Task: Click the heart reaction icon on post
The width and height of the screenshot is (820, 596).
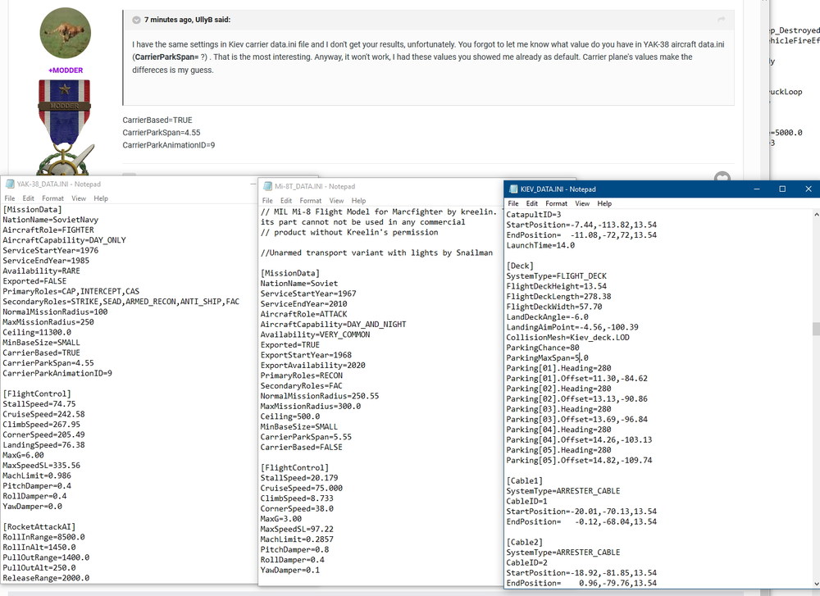Action: (722, 177)
